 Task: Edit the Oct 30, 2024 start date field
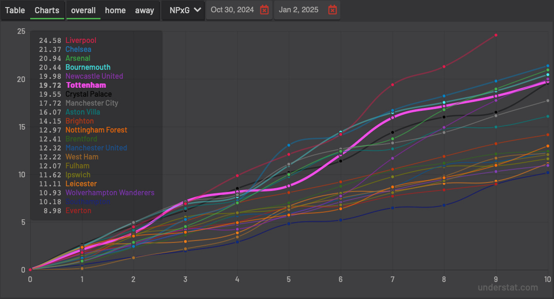click(233, 10)
